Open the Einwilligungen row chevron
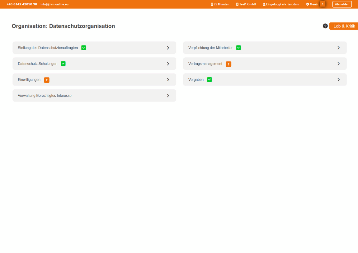Screen dimensions: 358x253 pyautogui.click(x=168, y=80)
